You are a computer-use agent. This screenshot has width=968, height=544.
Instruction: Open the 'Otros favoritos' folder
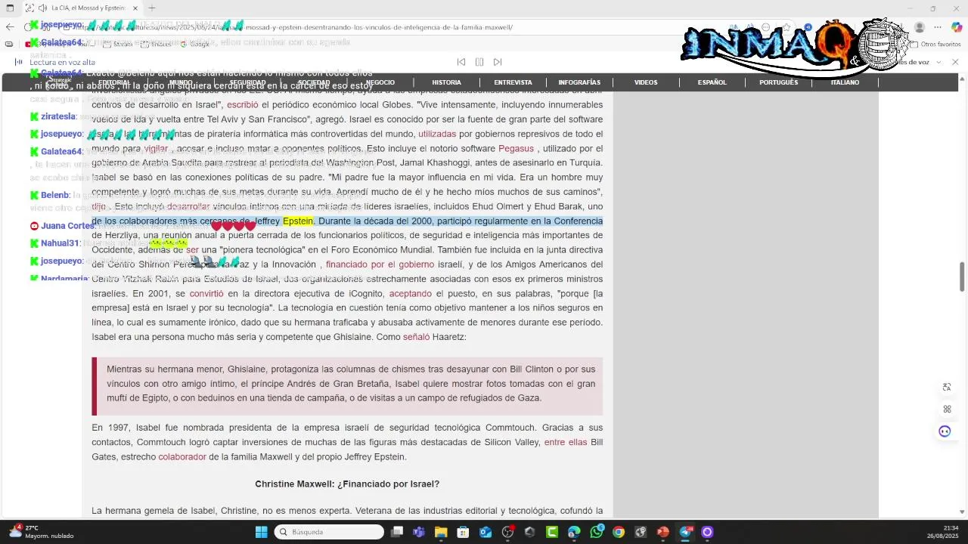[937, 45]
